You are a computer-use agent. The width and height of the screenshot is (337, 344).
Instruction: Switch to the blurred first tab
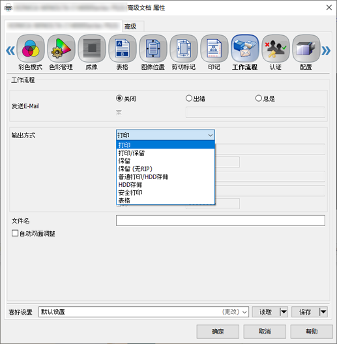click(x=63, y=26)
